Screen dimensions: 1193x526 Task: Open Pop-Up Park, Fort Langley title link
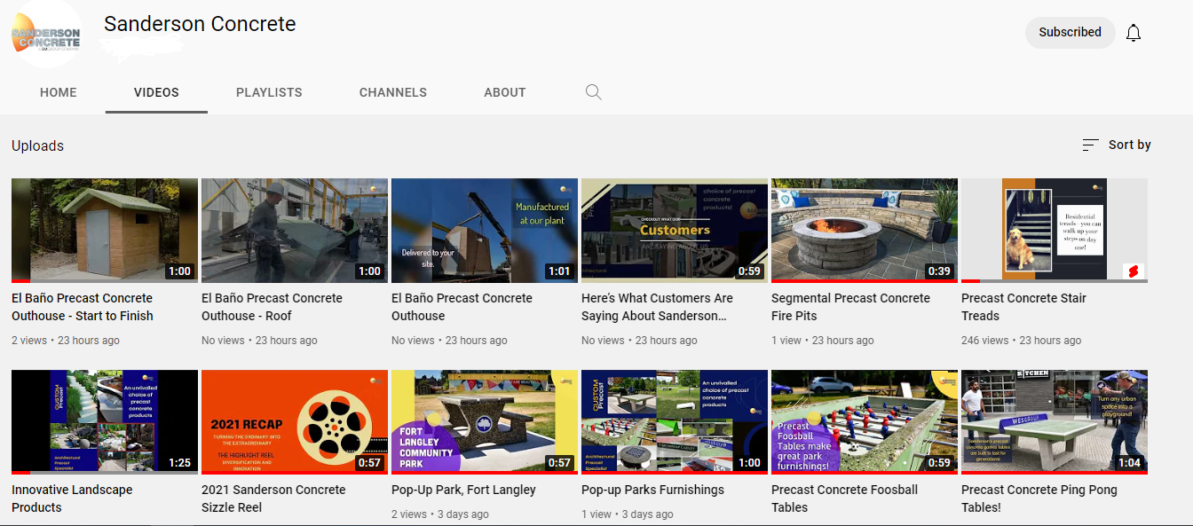click(x=463, y=490)
